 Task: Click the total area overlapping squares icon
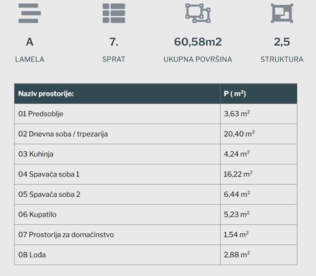pyautogui.click(x=198, y=13)
